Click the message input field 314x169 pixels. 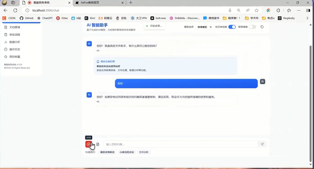click(x=181, y=144)
